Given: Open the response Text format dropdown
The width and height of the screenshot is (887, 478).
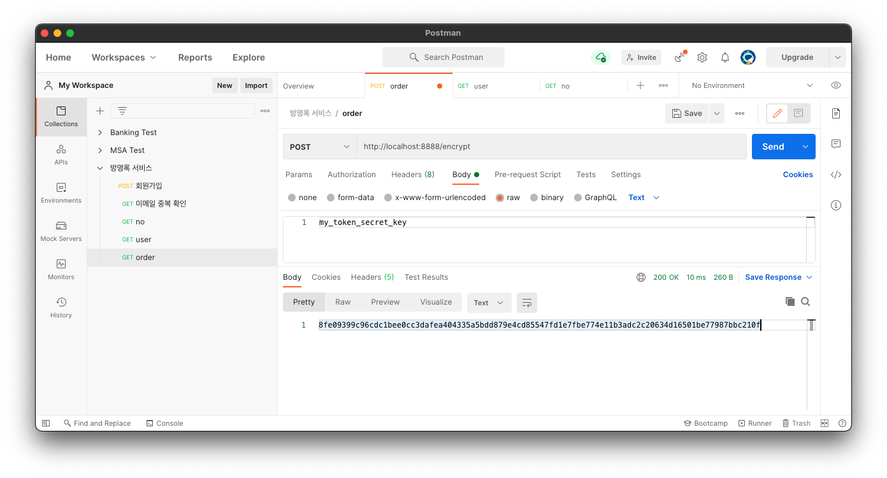Looking at the screenshot, I should click(489, 303).
